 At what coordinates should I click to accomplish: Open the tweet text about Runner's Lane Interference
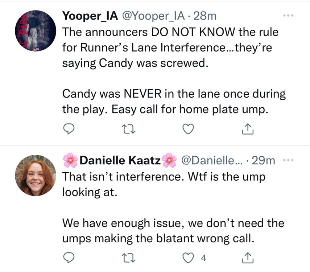coord(170,47)
